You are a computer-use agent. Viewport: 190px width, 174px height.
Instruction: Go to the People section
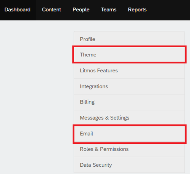tap(81, 10)
